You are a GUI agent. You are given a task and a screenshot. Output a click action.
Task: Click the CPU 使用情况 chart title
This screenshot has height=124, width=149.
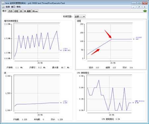pyautogui.click(x=83, y=73)
